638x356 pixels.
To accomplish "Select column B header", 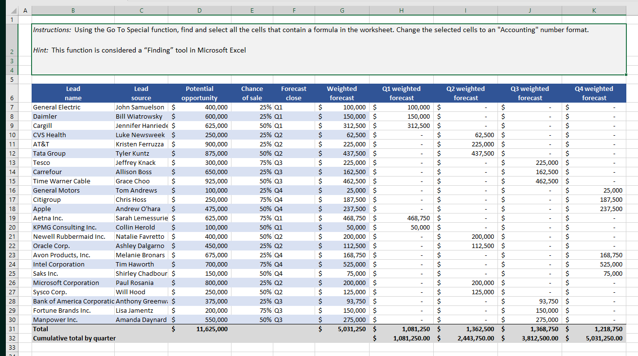I will [x=73, y=10].
